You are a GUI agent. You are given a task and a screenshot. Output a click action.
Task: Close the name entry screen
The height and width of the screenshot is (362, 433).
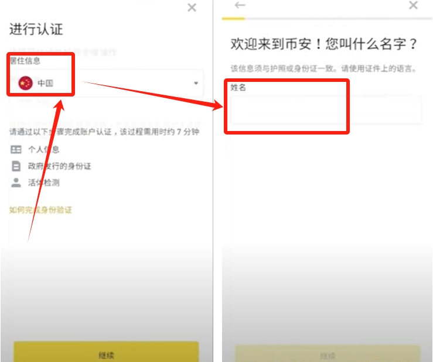[413, 5]
